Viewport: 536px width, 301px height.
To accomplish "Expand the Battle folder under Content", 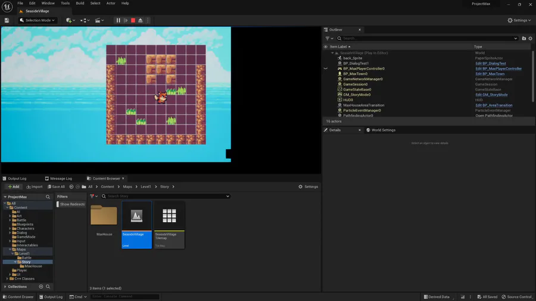I will point(10,220).
